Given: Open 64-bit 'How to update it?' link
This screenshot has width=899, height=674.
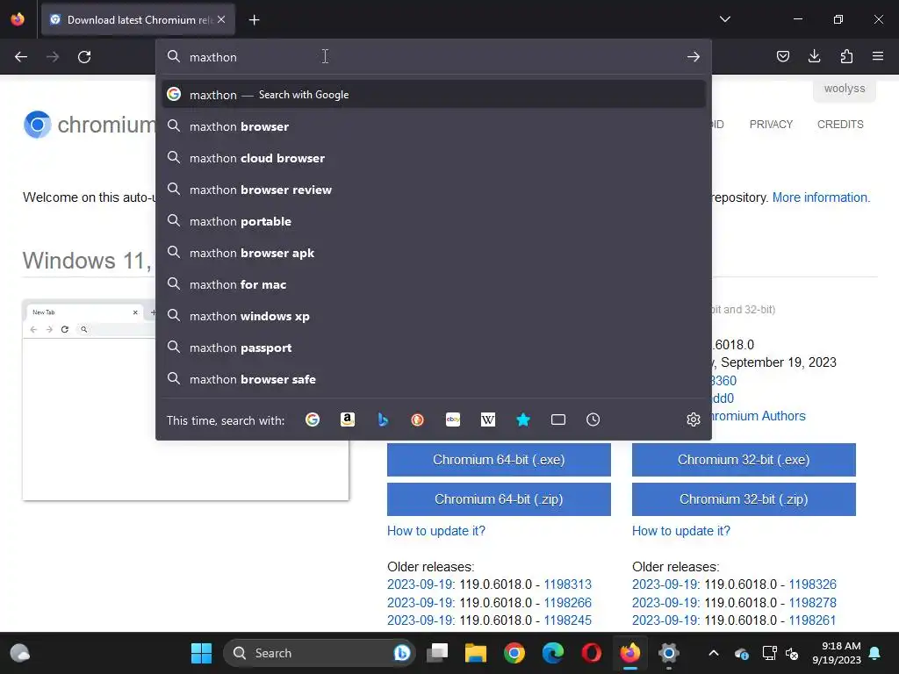Looking at the screenshot, I should [x=436, y=531].
